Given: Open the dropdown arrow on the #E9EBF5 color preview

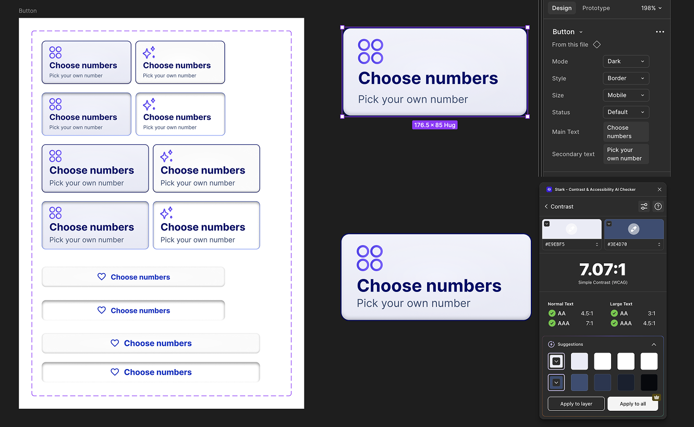Looking at the screenshot, I should [x=546, y=224].
